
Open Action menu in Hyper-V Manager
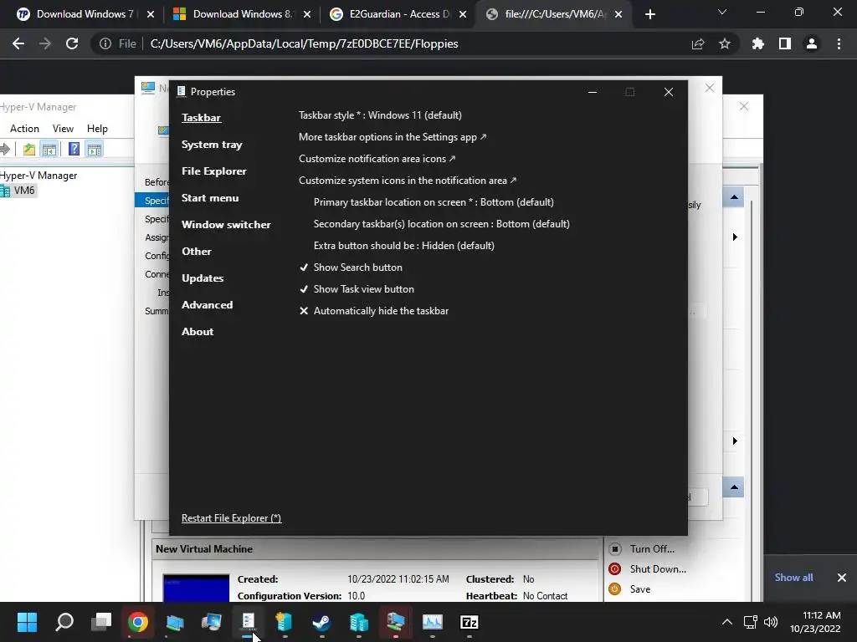[x=24, y=128]
